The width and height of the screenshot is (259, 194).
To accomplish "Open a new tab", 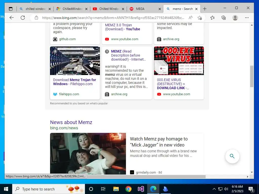I will 205,9.
